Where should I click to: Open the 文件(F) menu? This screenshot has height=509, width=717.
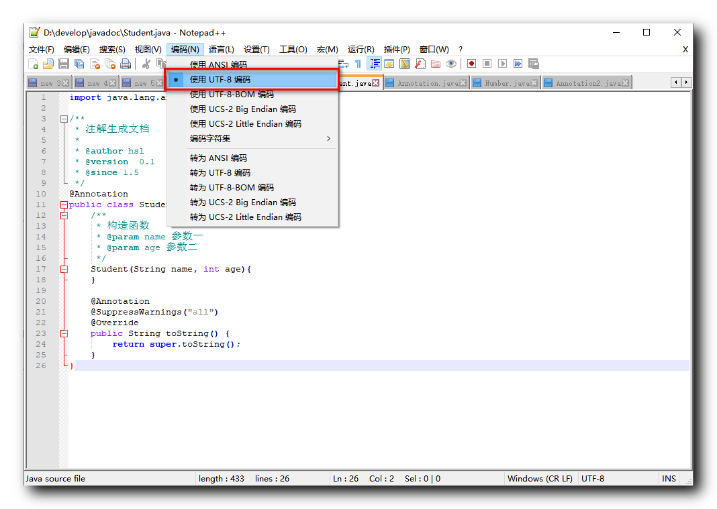42,50
